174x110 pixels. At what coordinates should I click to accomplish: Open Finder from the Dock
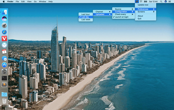(4, 12)
